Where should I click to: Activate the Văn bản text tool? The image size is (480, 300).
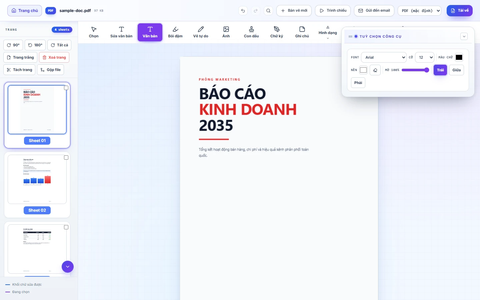pyautogui.click(x=150, y=32)
